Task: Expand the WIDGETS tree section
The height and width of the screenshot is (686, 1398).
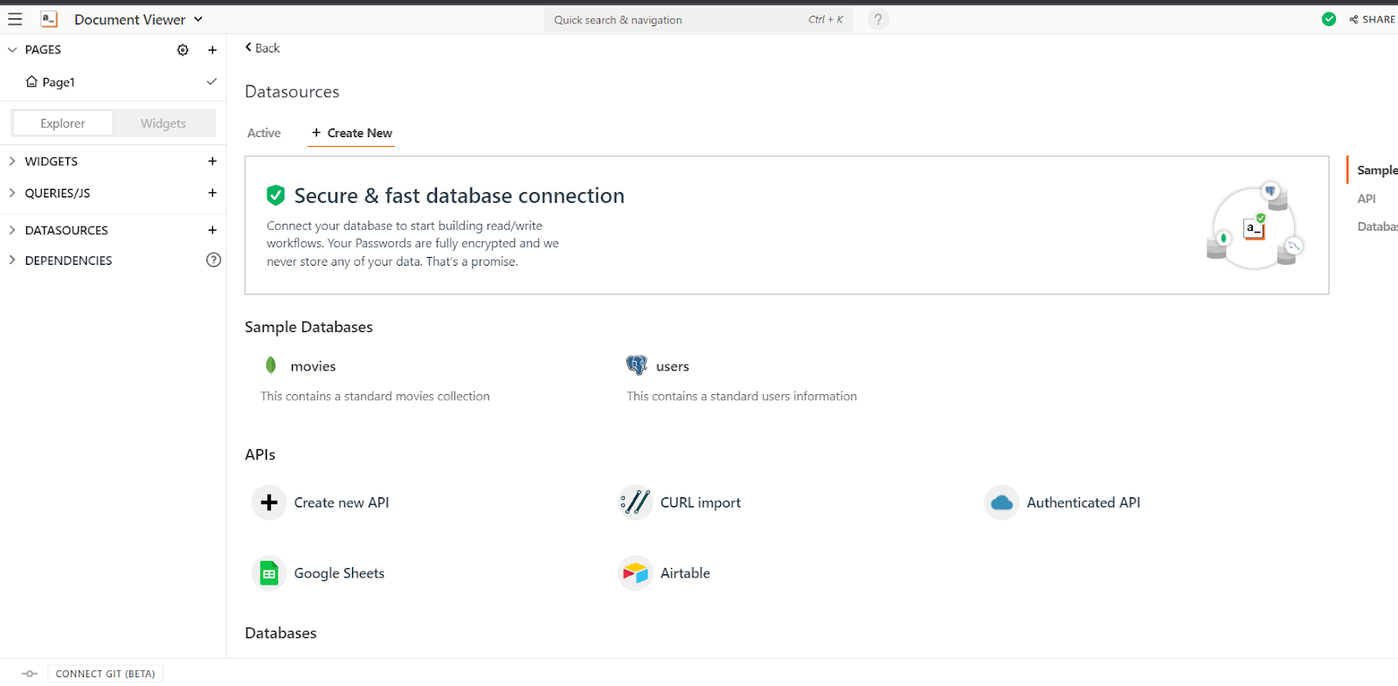Action: click(x=12, y=162)
